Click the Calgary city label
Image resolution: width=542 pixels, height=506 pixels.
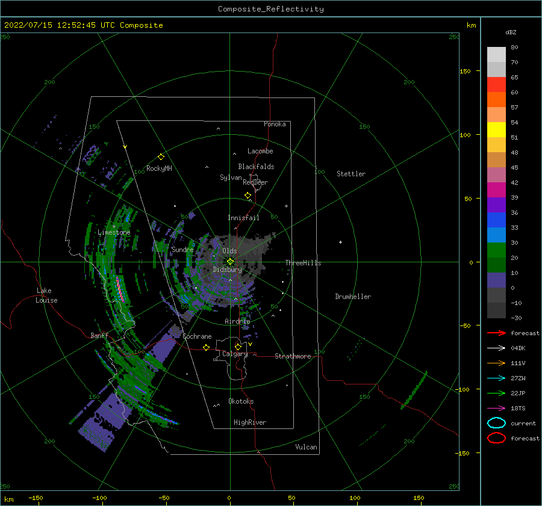coord(235,354)
